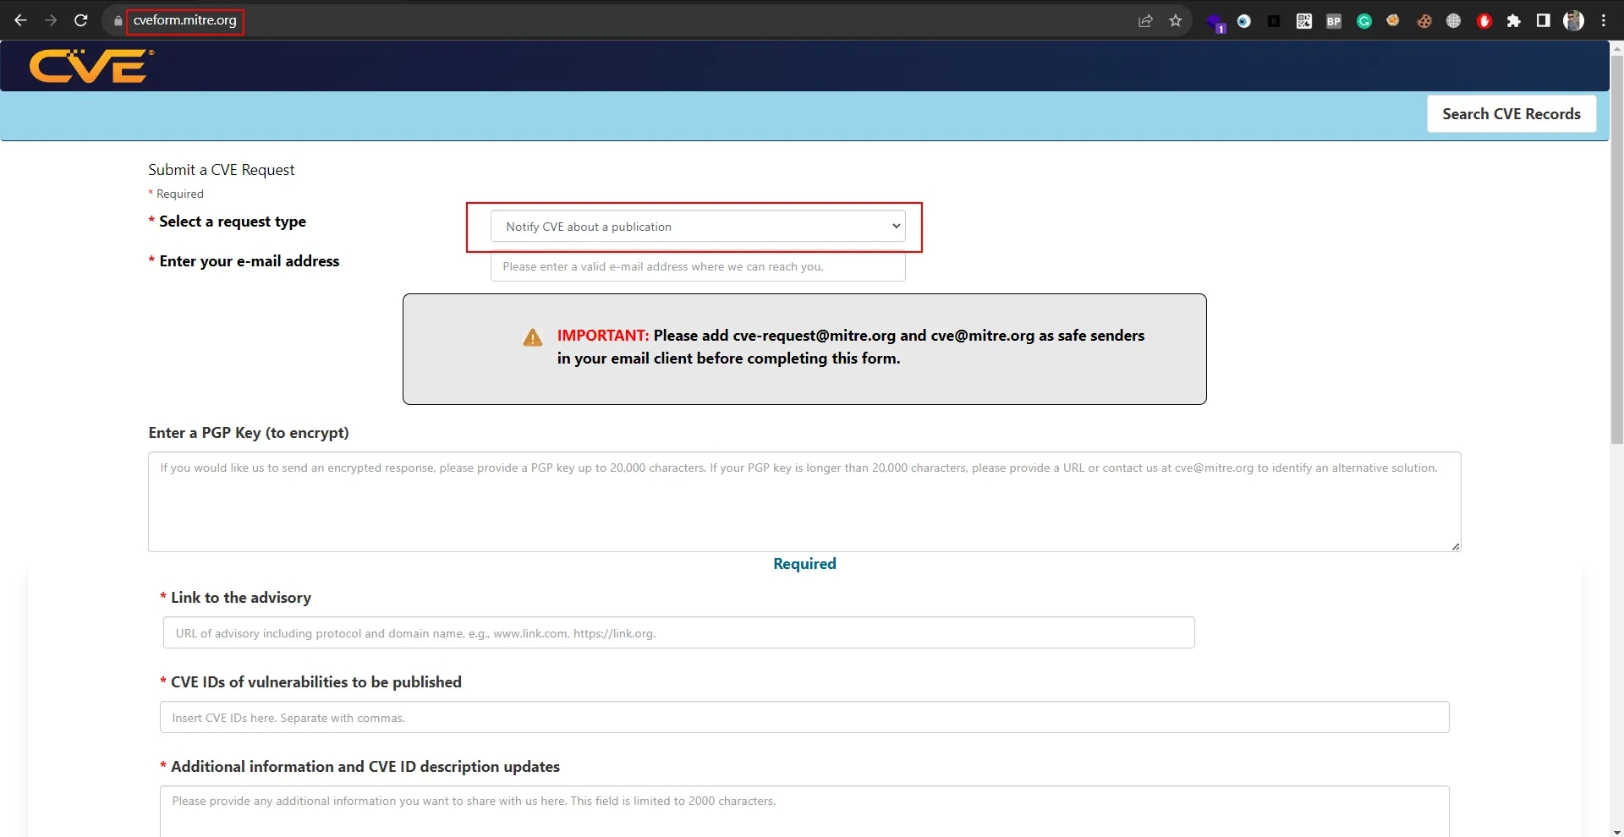The height and width of the screenshot is (837, 1624).
Task: Reload the page with the refresh icon
Action: (x=81, y=20)
